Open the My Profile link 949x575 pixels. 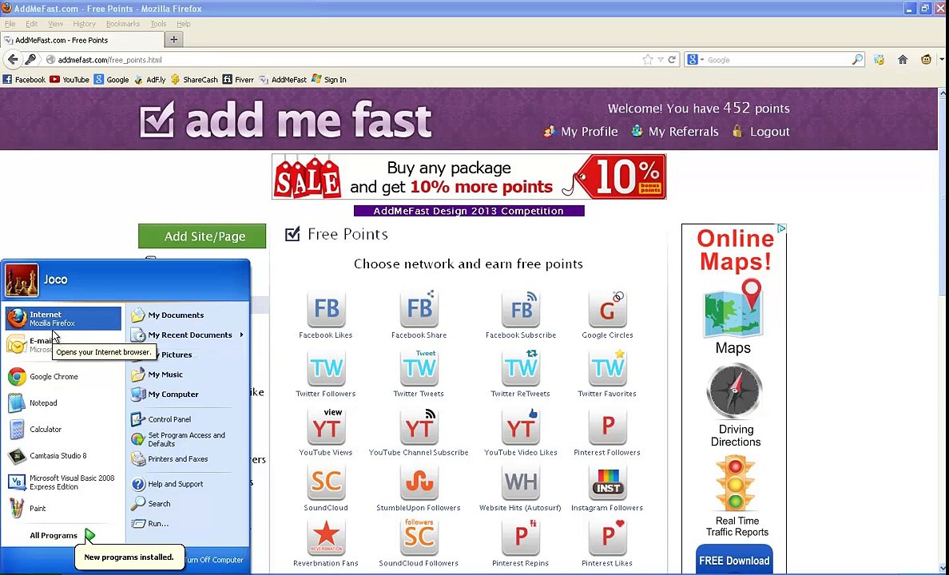tap(581, 131)
